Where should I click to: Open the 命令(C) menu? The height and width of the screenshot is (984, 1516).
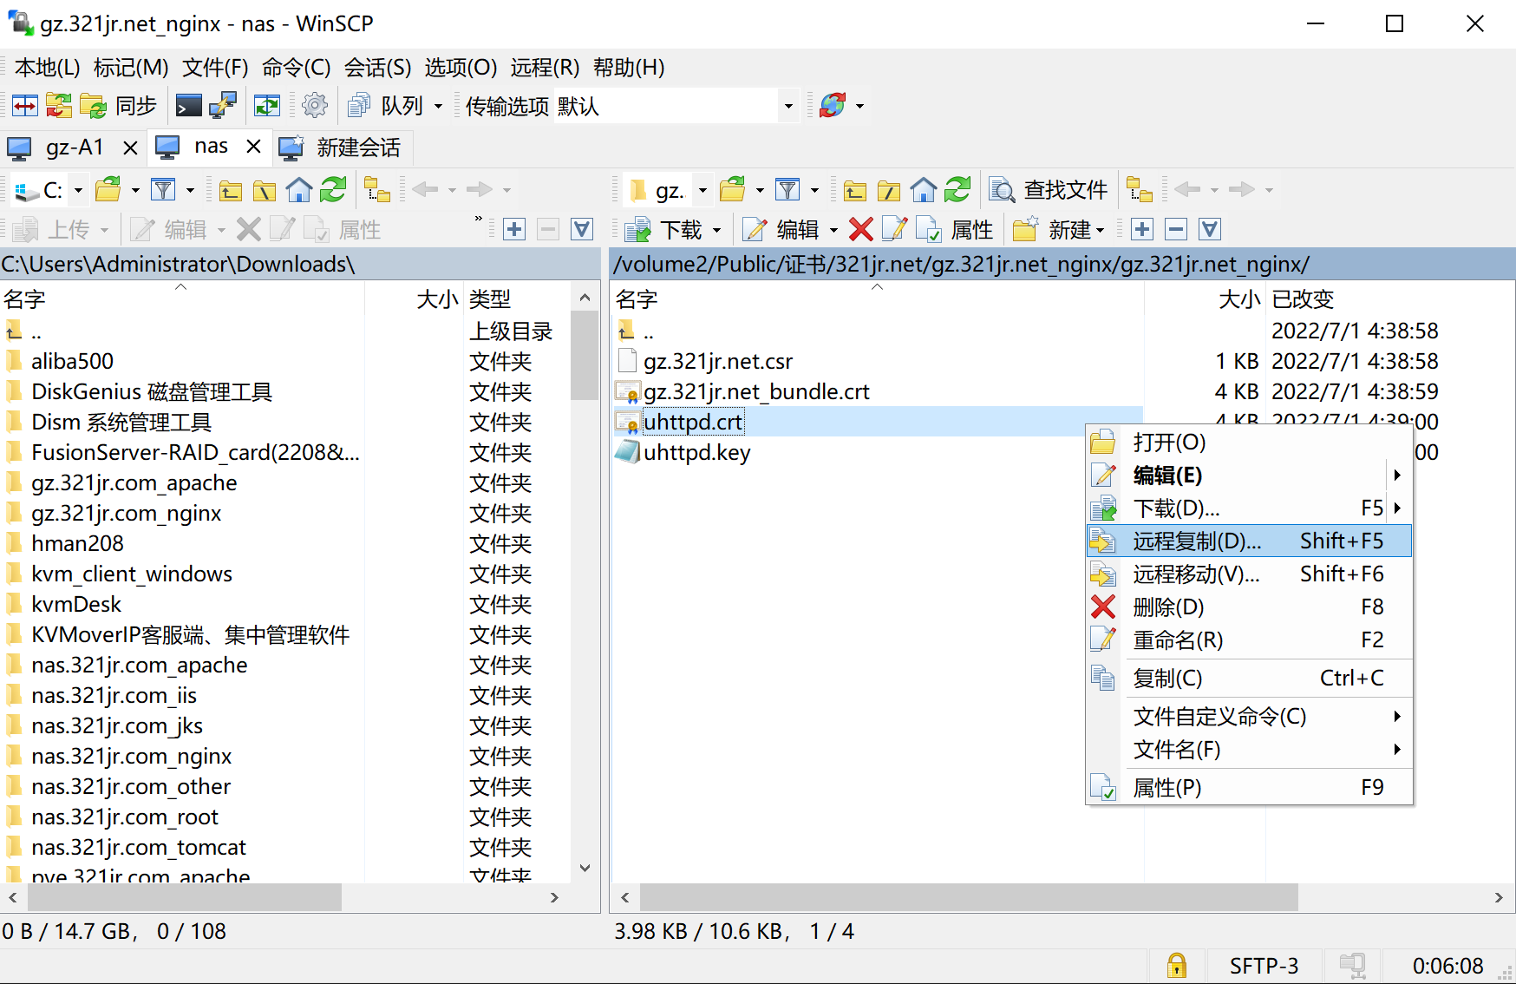(297, 68)
